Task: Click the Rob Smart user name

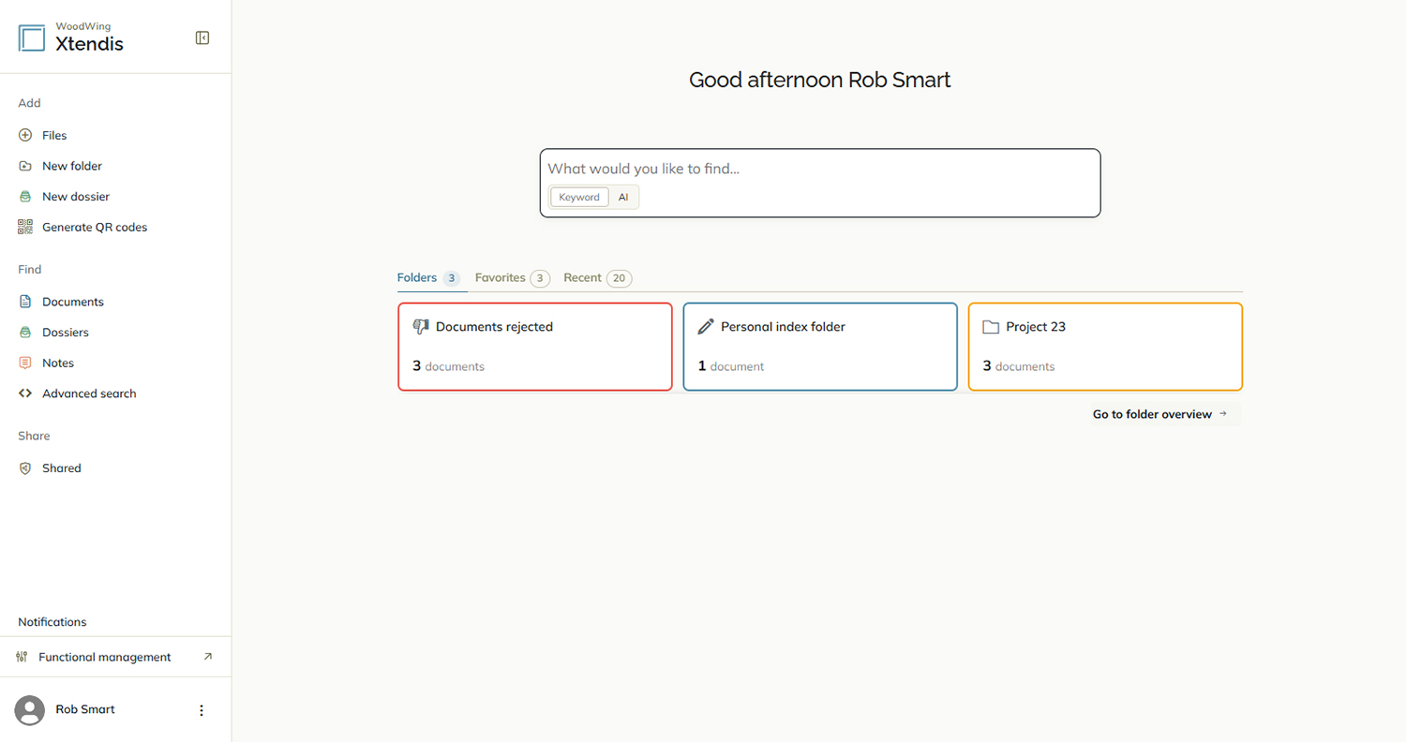Action: click(x=85, y=709)
